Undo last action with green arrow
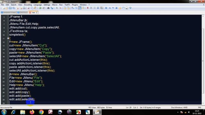Screen dimensions: 205x115 [x=40, y=8]
